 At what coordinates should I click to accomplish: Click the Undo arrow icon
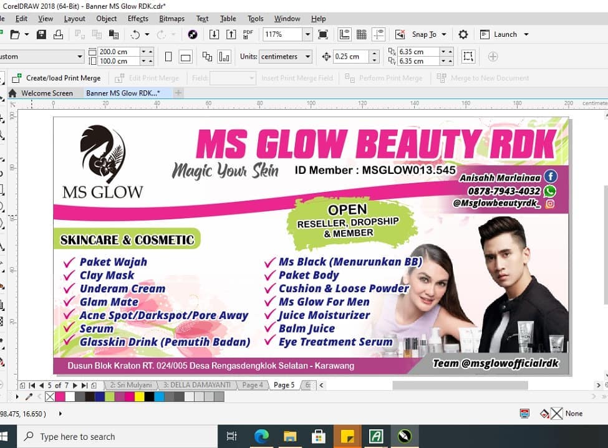click(135, 34)
